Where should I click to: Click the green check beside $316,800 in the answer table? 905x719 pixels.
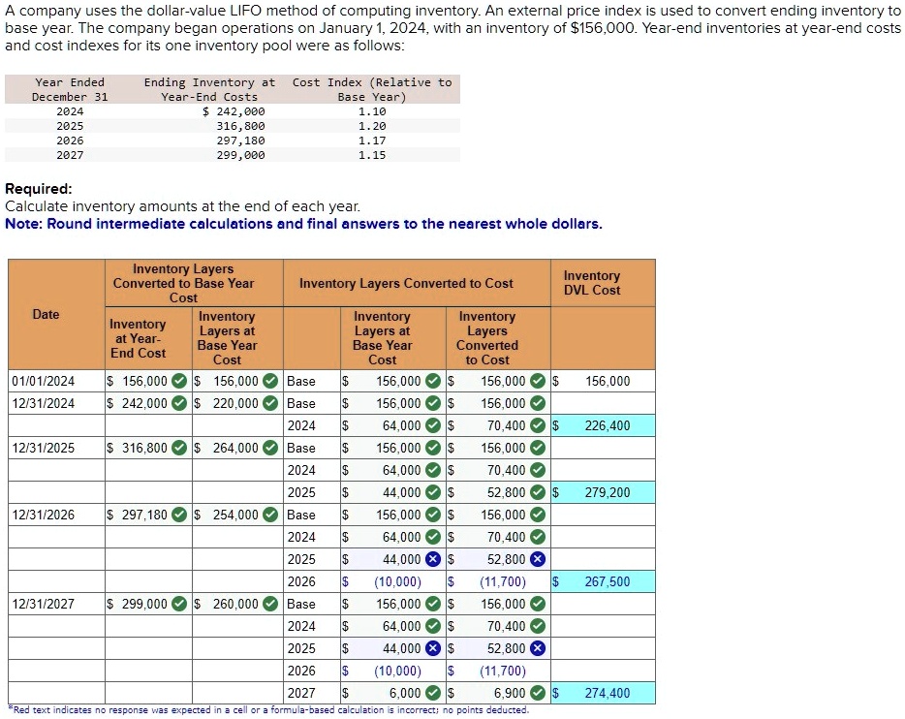180,448
